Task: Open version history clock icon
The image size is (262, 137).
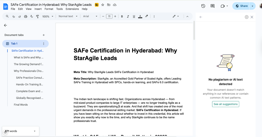Action: point(203,6)
